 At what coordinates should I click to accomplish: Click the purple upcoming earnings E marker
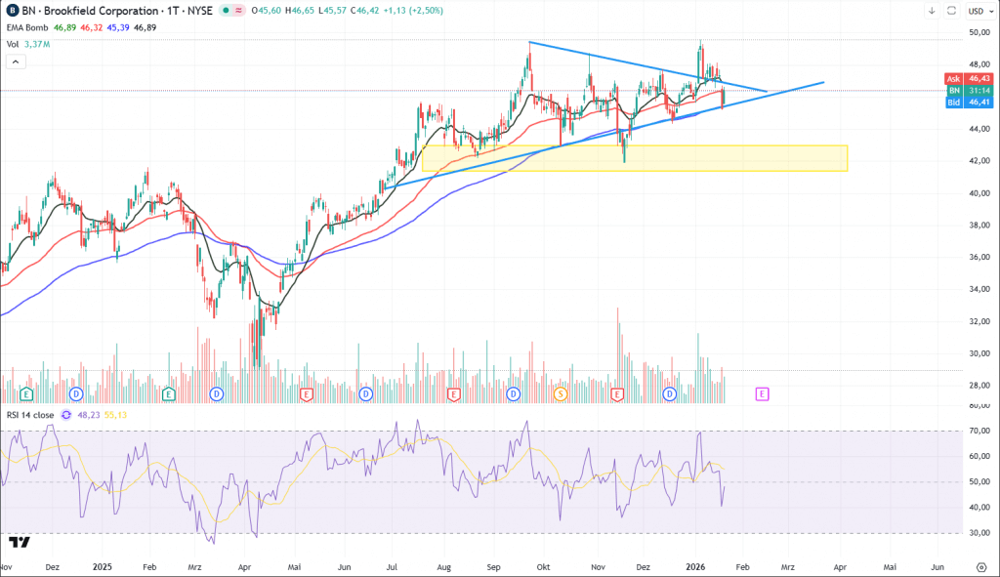tap(762, 394)
